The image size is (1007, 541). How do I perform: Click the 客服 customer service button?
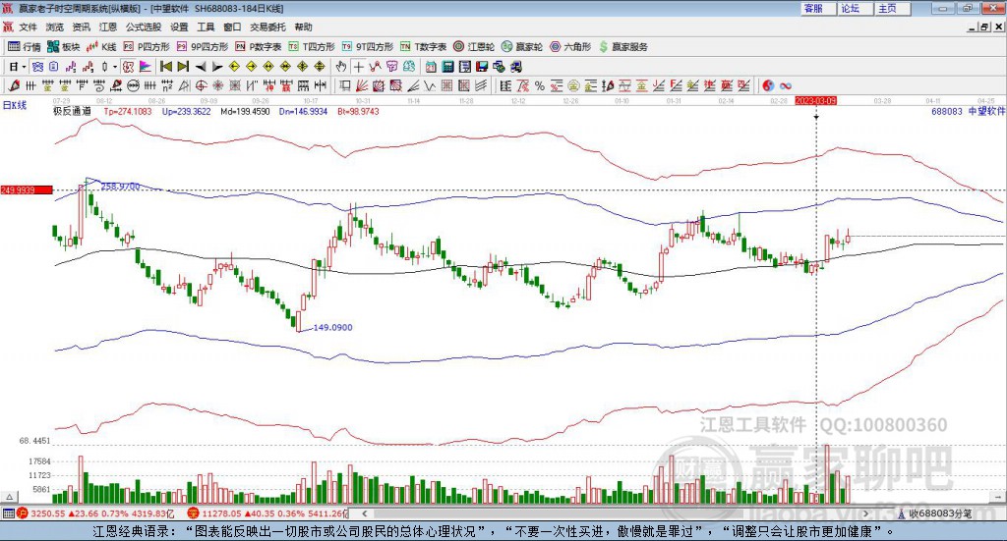[x=813, y=8]
